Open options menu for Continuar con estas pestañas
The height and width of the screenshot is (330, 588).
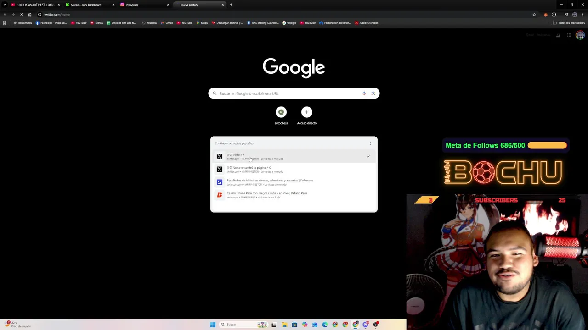371,143
